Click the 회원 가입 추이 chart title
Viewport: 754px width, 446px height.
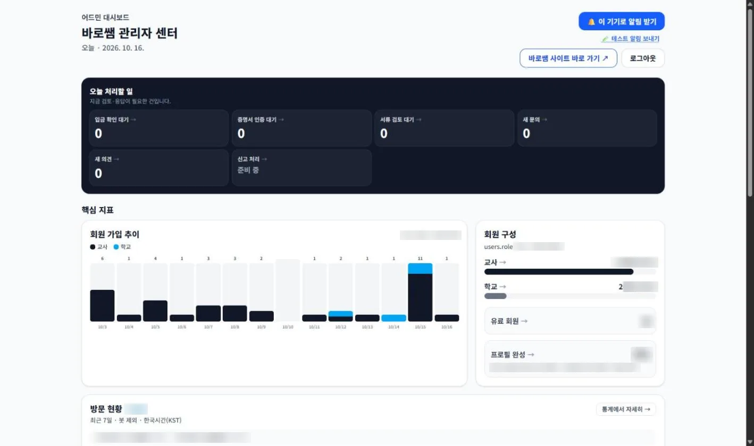coord(115,234)
